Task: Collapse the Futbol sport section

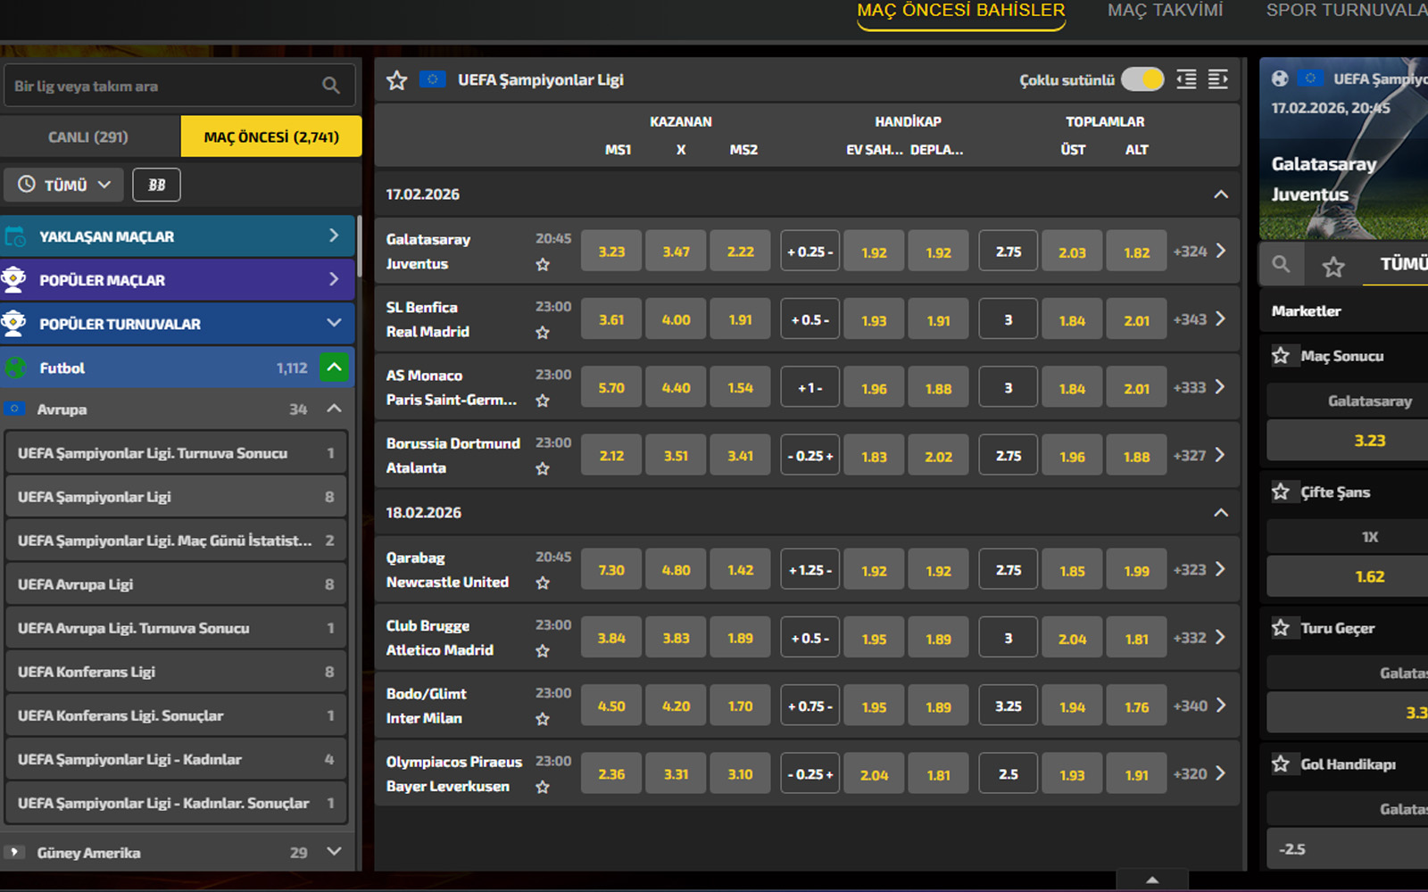Action: [334, 368]
